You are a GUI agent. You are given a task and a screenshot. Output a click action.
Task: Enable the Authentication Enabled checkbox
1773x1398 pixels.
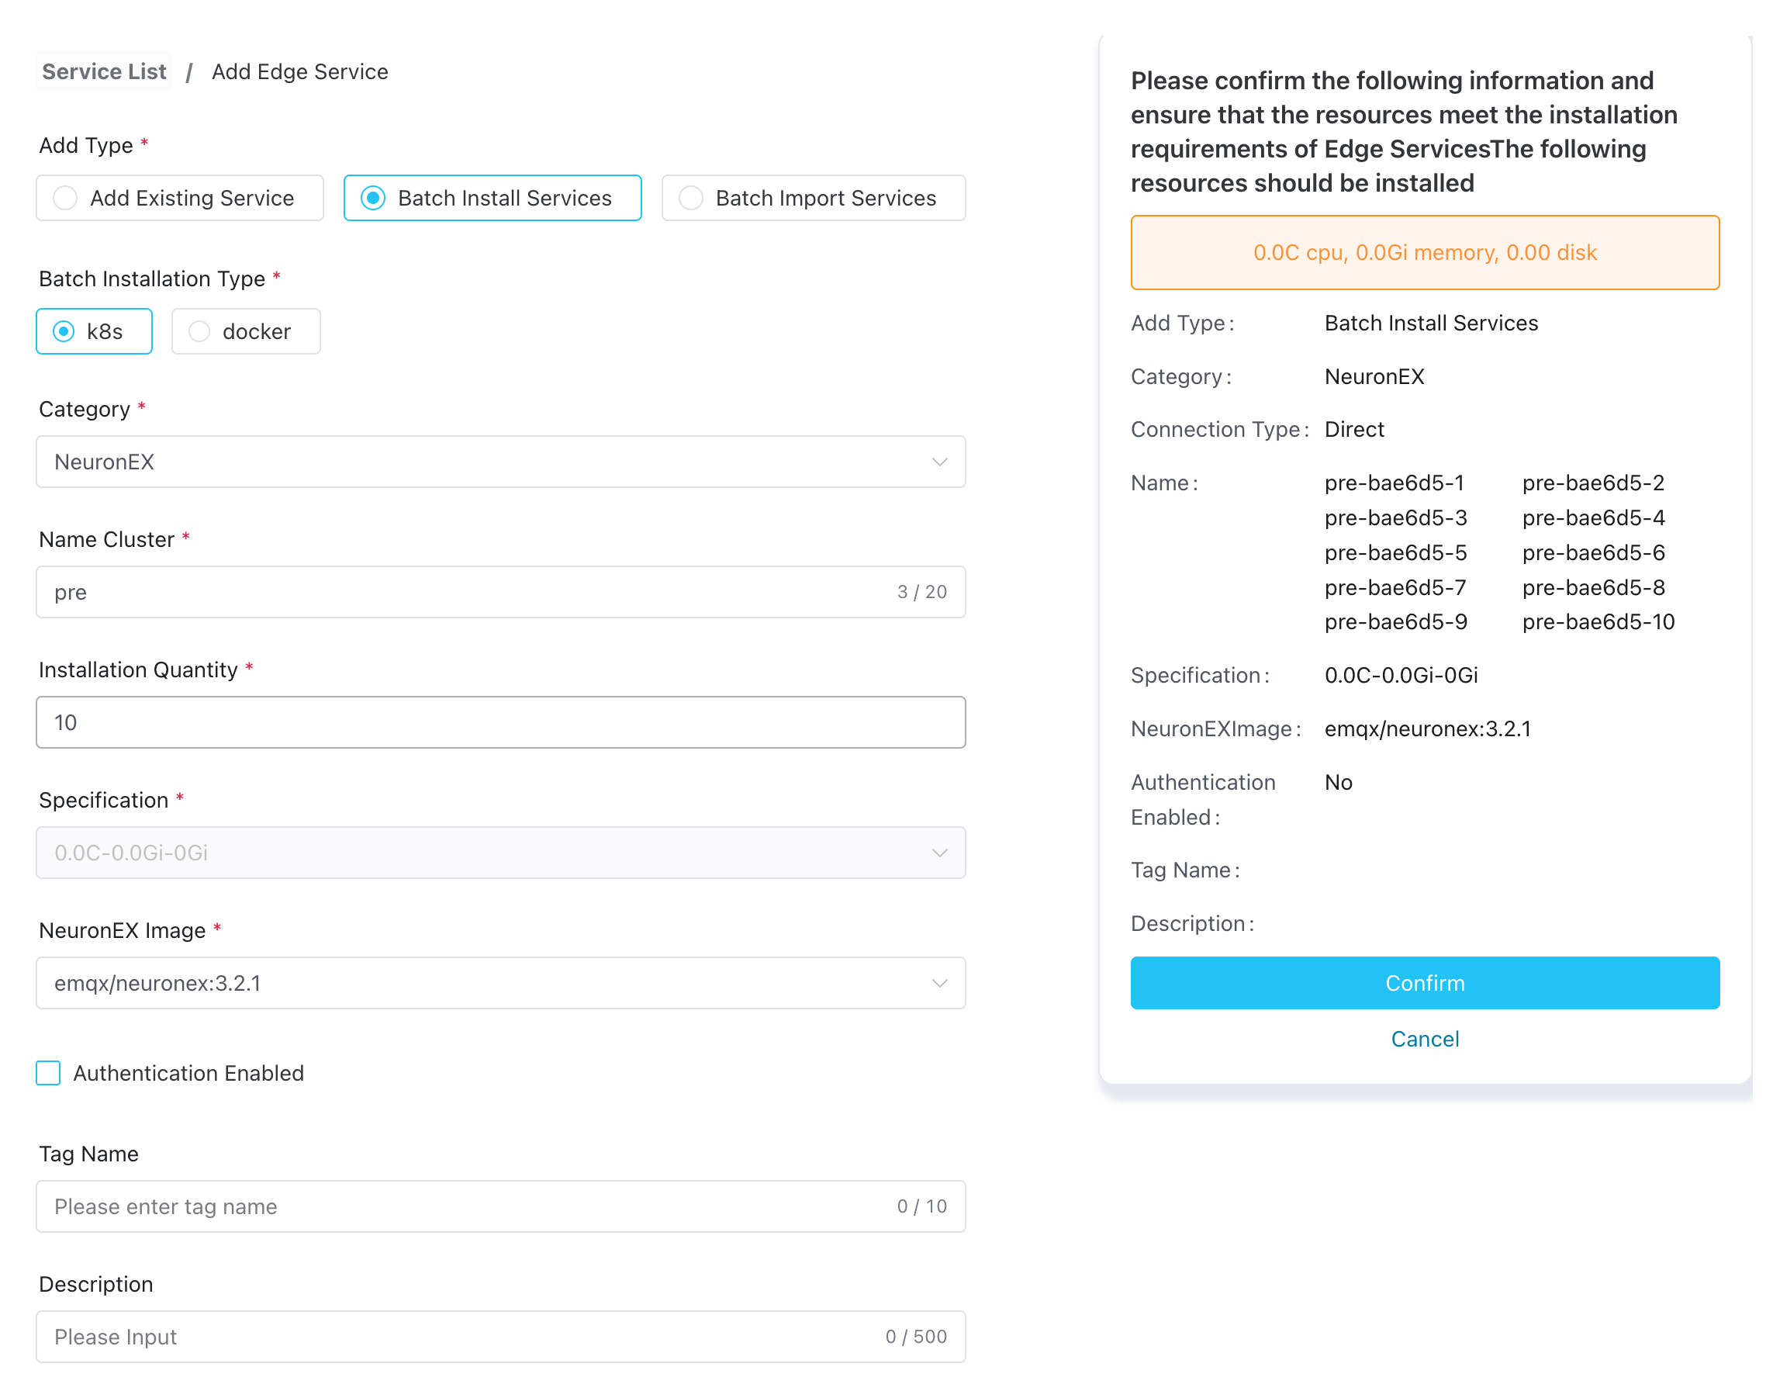48,1073
